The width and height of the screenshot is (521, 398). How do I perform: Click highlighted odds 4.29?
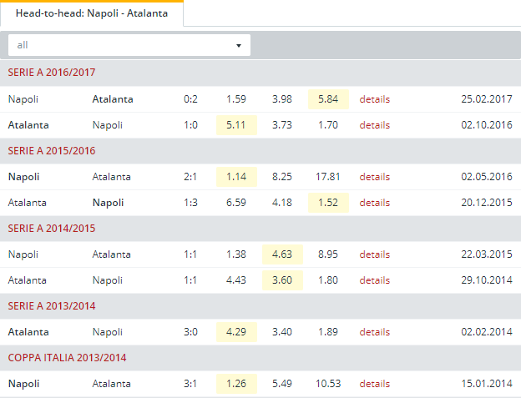[236, 332]
